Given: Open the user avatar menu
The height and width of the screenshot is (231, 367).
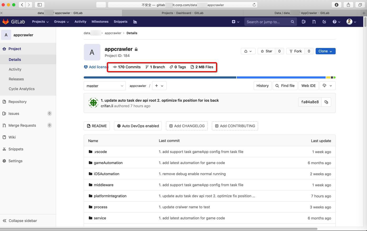Looking at the screenshot, I should [351, 22].
